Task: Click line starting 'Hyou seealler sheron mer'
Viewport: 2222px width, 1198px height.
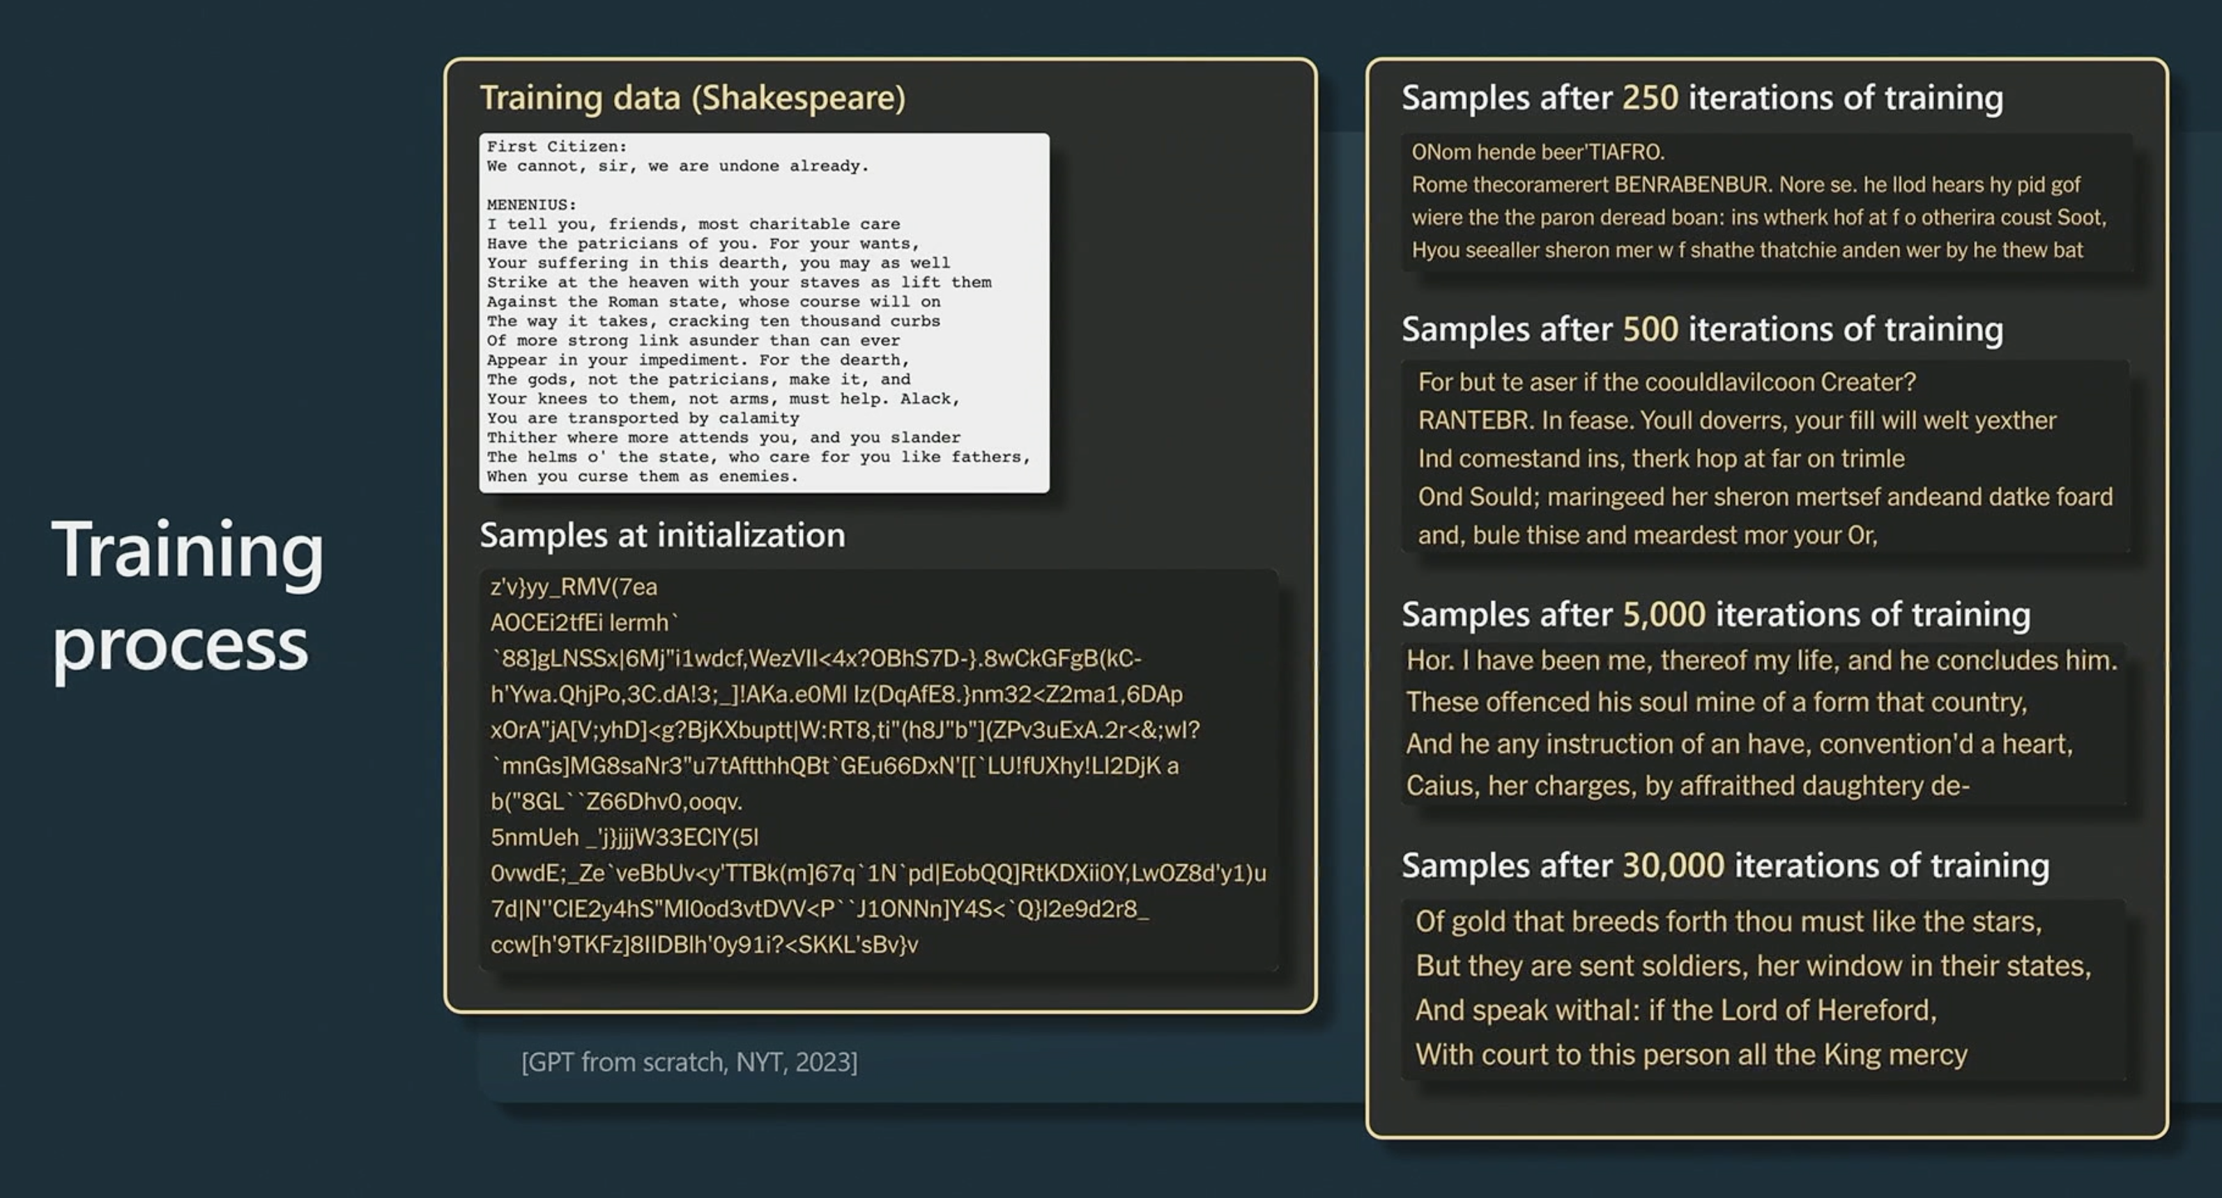Action: [x=1747, y=251]
